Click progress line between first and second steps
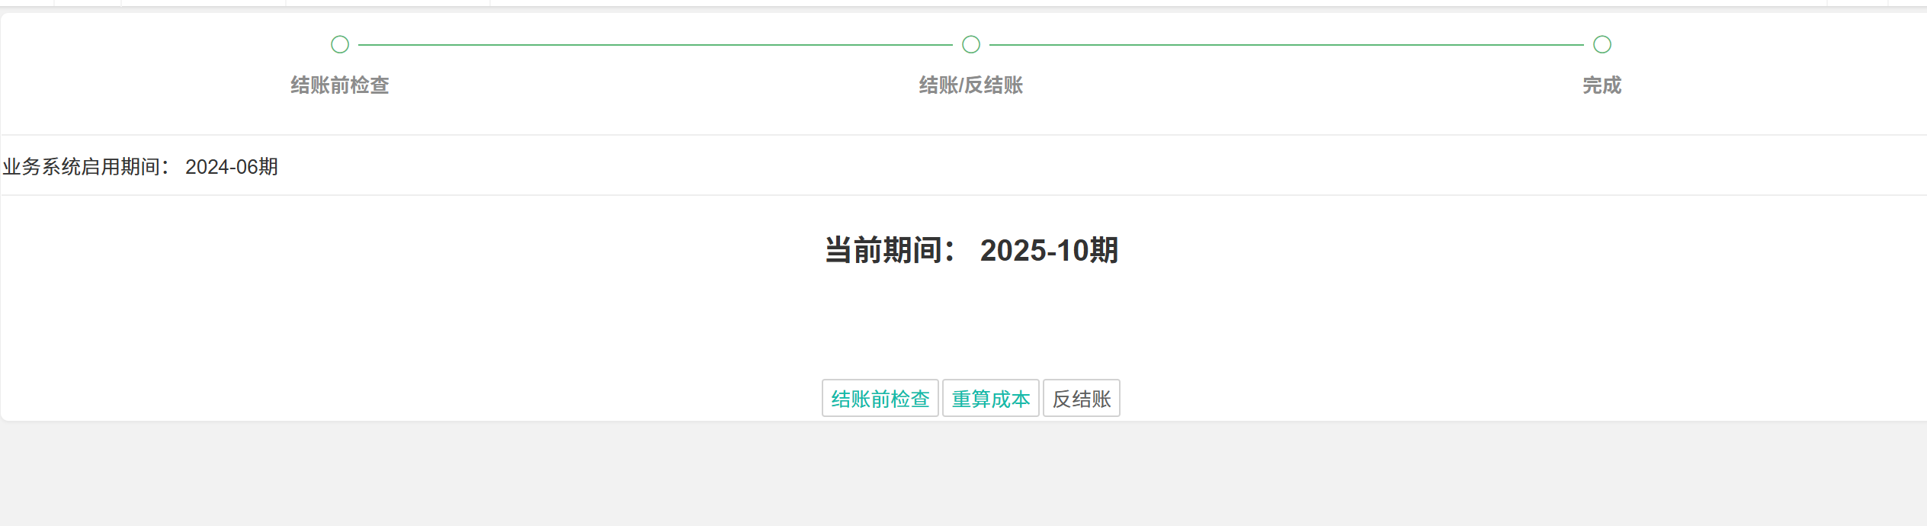Image resolution: width=1927 pixels, height=526 pixels. pos(656,45)
